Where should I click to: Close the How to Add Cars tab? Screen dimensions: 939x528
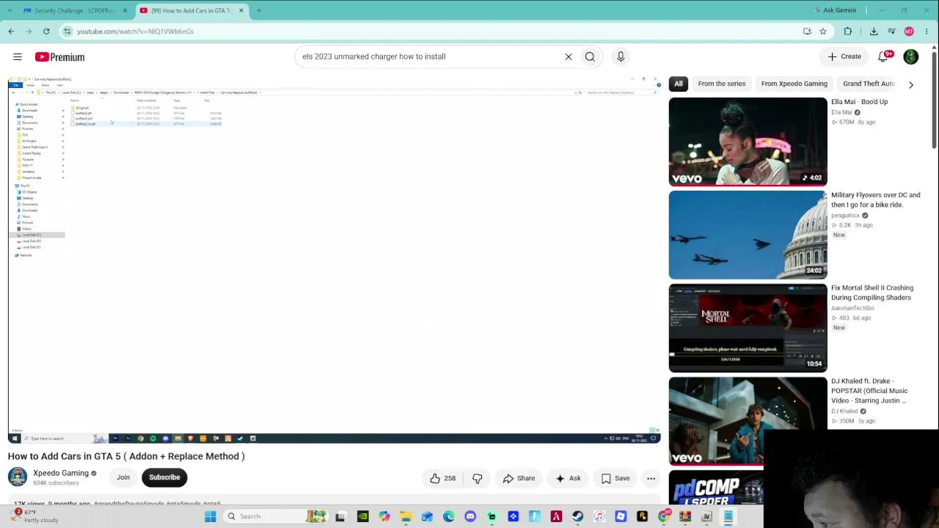point(241,10)
